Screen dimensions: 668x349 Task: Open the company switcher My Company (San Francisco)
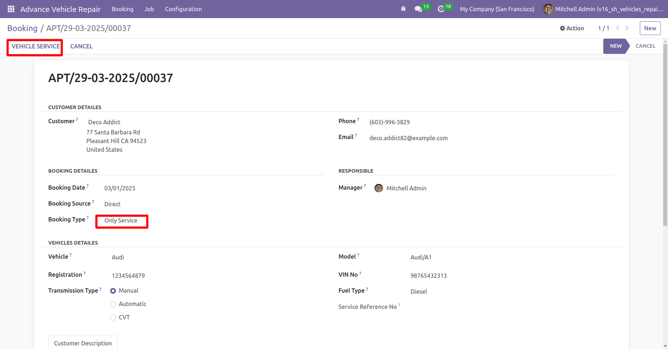pos(497,9)
